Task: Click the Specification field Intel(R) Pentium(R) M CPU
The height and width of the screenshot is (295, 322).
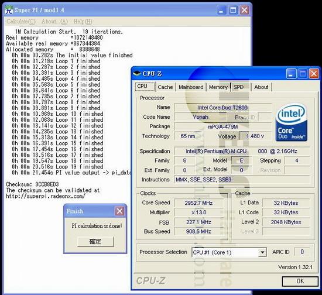Action: pyautogui.click(x=242, y=151)
